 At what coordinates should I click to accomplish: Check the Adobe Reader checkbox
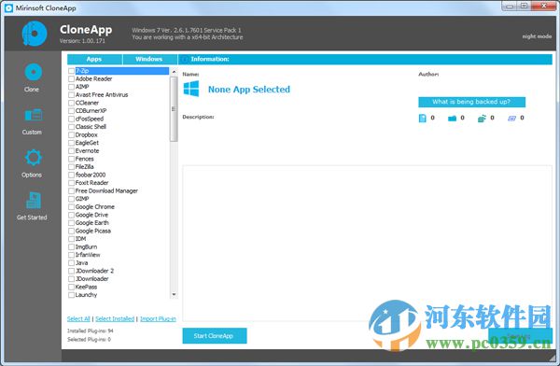point(72,78)
